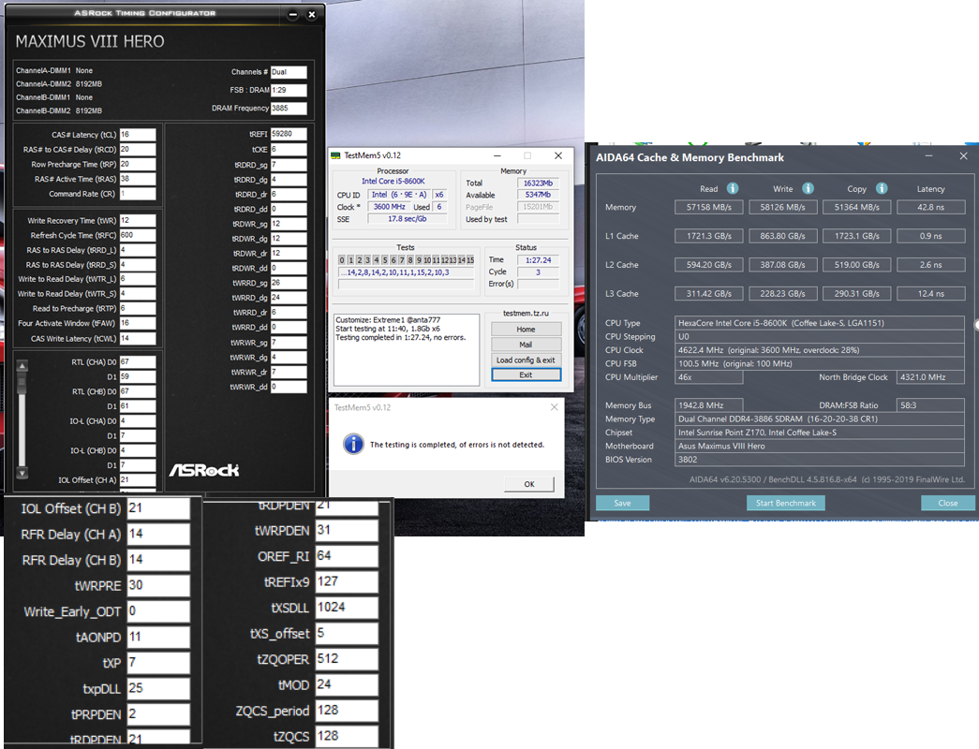Click Start Benchmark in AIDA64
The image size is (979, 749).
click(785, 503)
